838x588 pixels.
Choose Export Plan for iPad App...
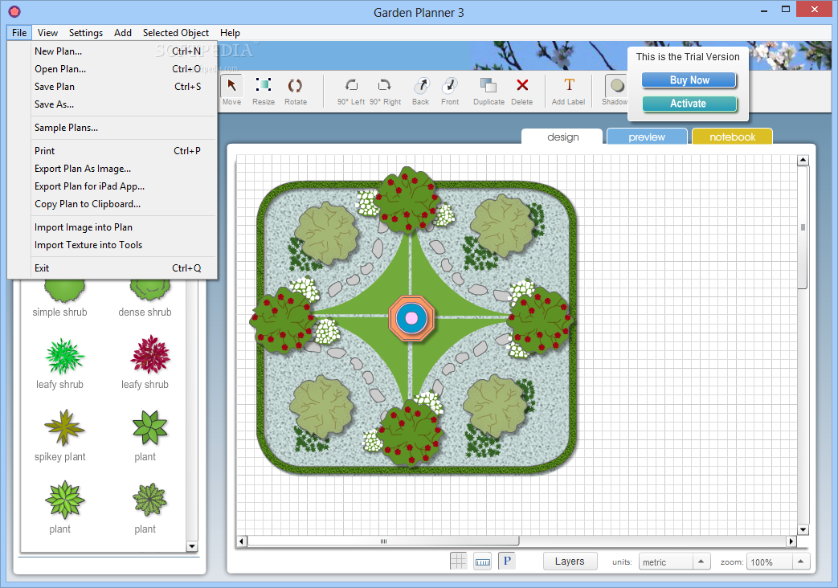point(112,186)
